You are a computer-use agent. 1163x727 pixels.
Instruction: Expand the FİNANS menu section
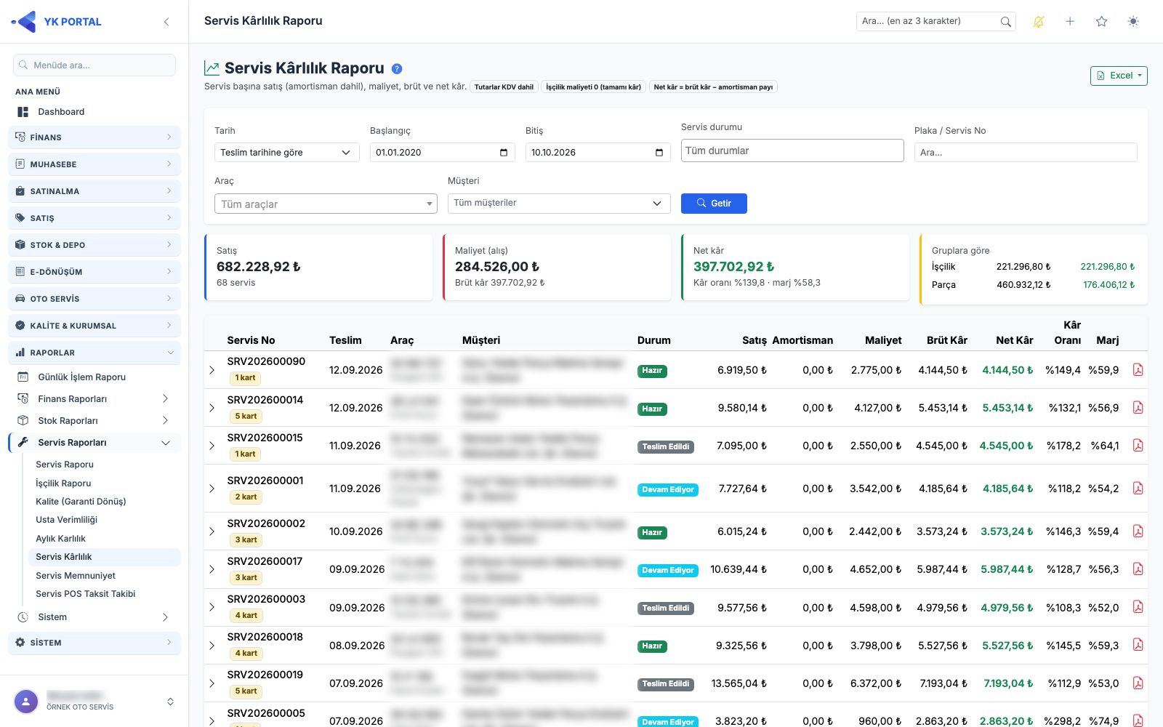coord(94,137)
